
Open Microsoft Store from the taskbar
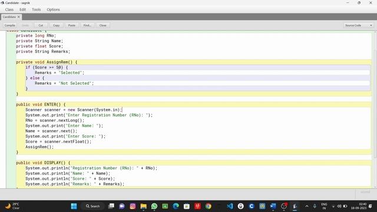187,206
